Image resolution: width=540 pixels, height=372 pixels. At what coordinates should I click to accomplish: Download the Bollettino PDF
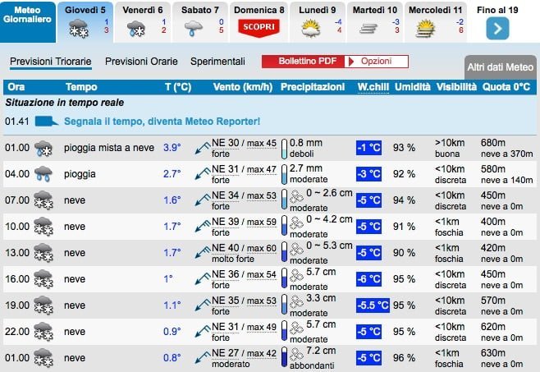pos(303,62)
